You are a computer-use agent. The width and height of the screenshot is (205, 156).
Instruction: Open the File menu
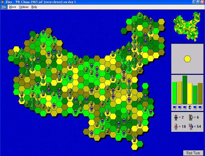coord(4,7)
